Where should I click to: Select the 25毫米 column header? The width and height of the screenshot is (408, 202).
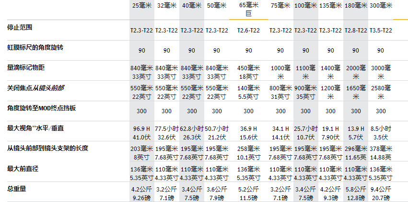click(x=141, y=6)
